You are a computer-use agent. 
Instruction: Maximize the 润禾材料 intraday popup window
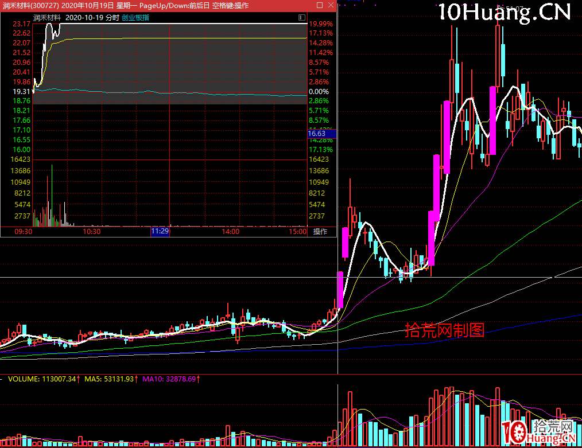320,5
